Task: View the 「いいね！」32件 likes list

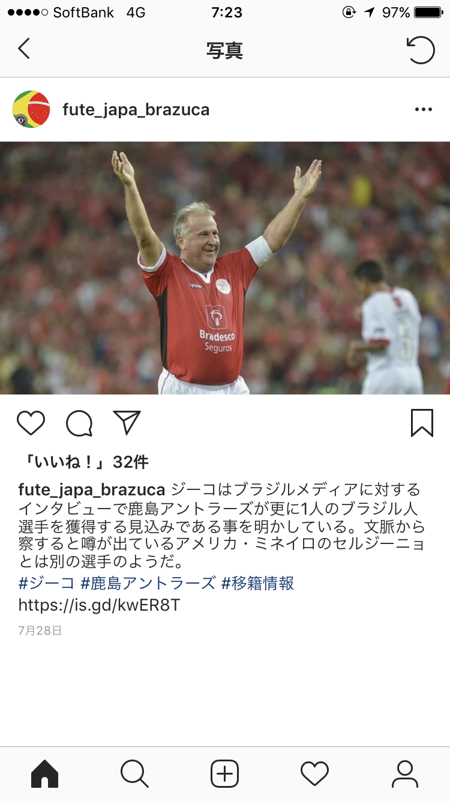Action: click(84, 462)
